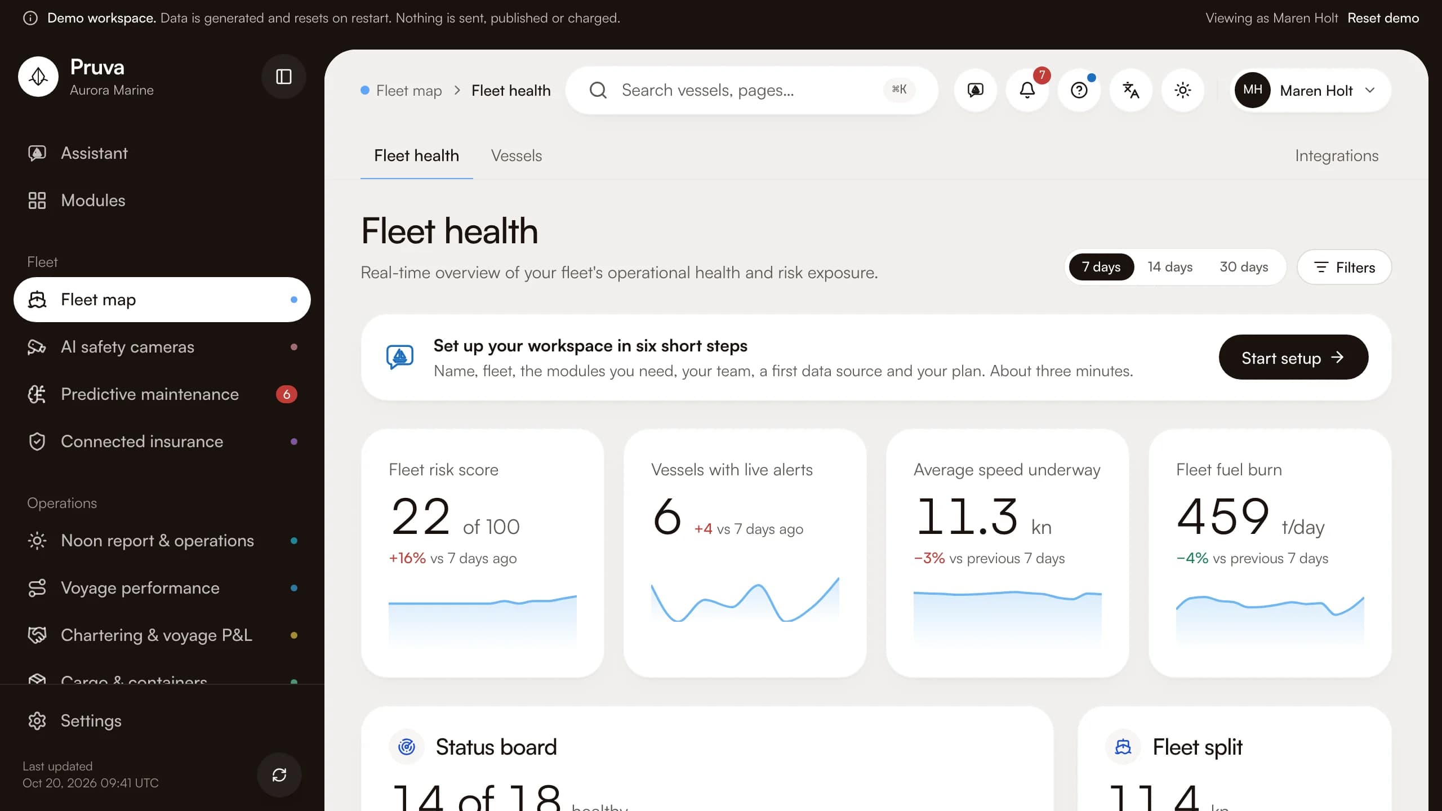Expand the Maren Holt user menu
Image resolution: width=1442 pixels, height=811 pixels.
pyautogui.click(x=1310, y=90)
